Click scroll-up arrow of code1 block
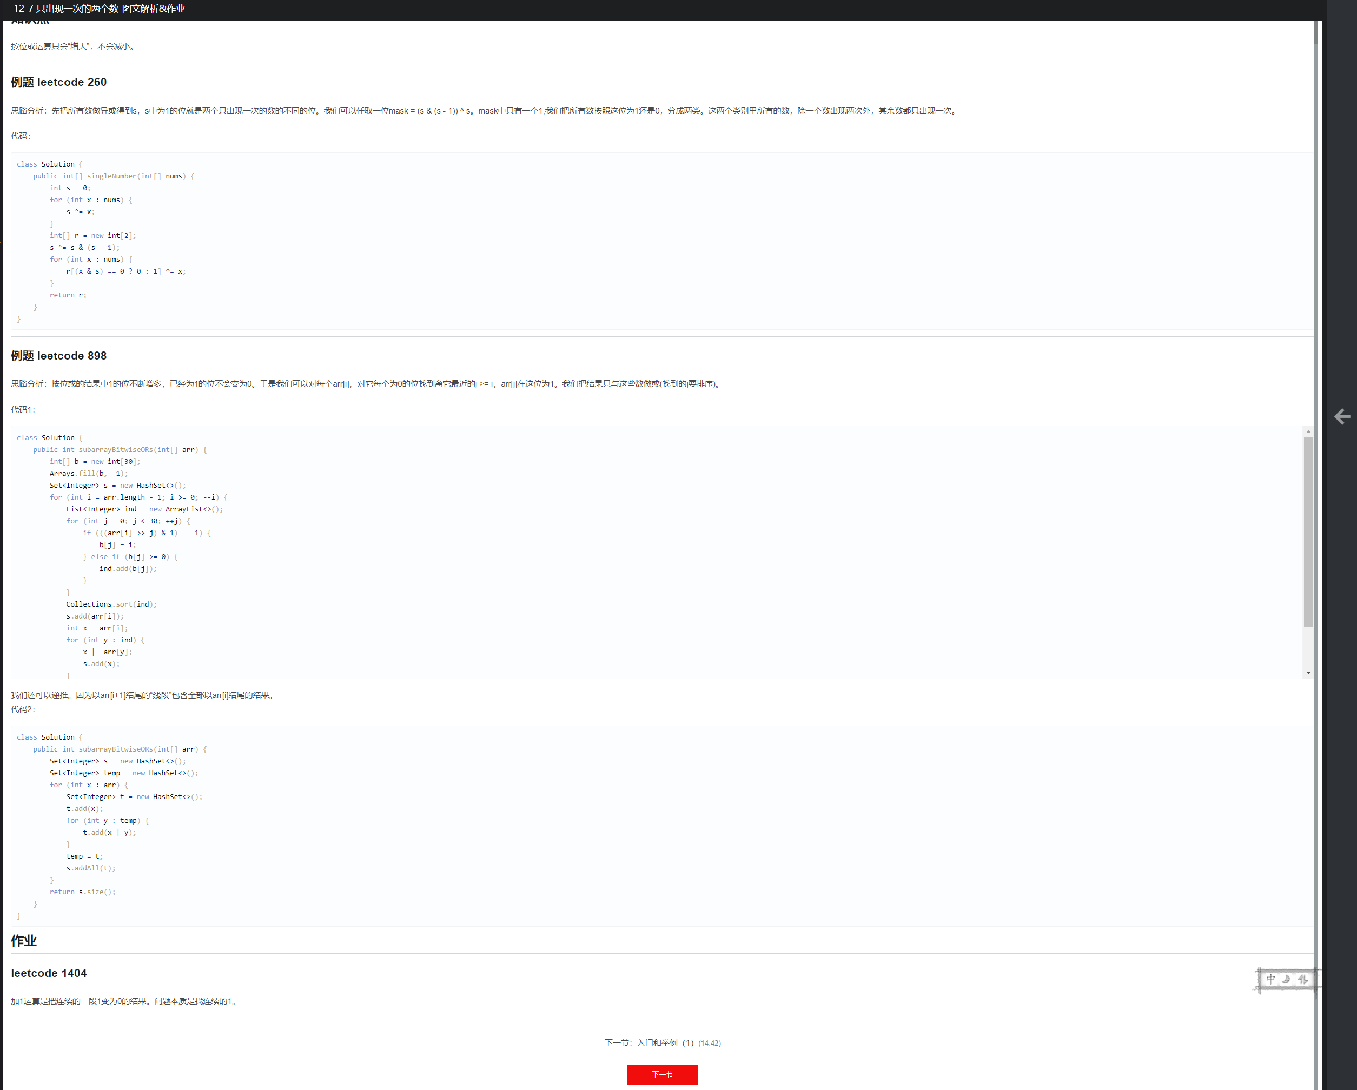This screenshot has width=1357, height=1090. coord(1308,431)
